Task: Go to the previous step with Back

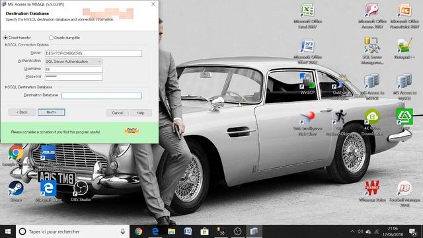Action: click(x=22, y=112)
